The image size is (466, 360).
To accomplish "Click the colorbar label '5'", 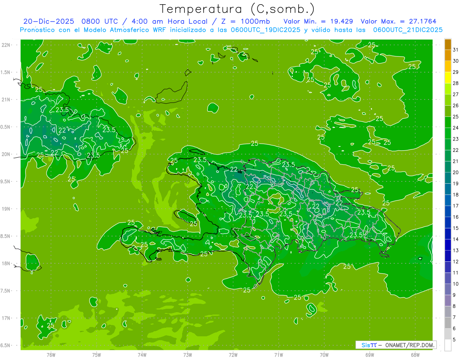I will 454,339.
